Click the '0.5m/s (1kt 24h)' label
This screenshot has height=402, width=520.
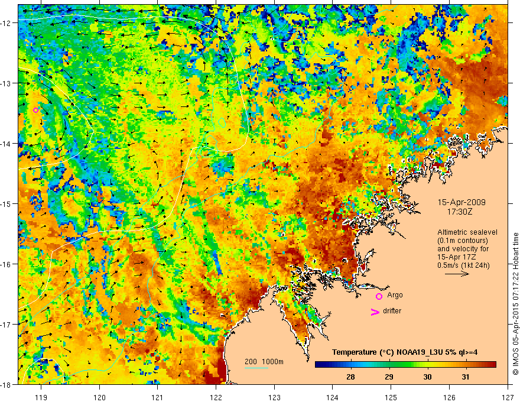463,265
